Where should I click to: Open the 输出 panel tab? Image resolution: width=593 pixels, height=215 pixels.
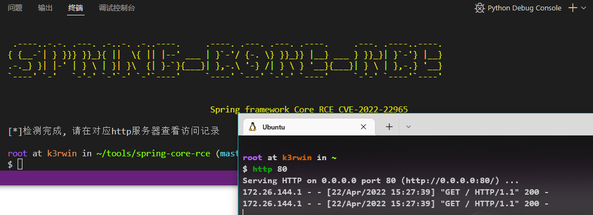(46, 8)
